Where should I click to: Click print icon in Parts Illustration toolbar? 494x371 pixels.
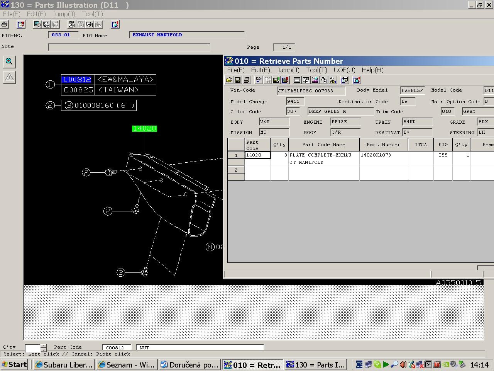pyautogui.click(x=5, y=24)
